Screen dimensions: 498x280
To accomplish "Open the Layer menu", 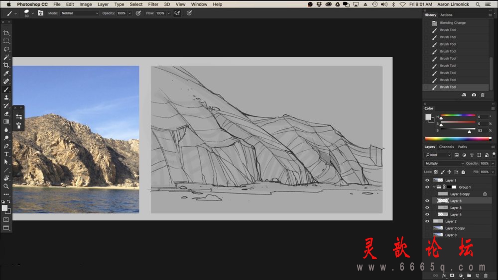I will coord(103,4).
